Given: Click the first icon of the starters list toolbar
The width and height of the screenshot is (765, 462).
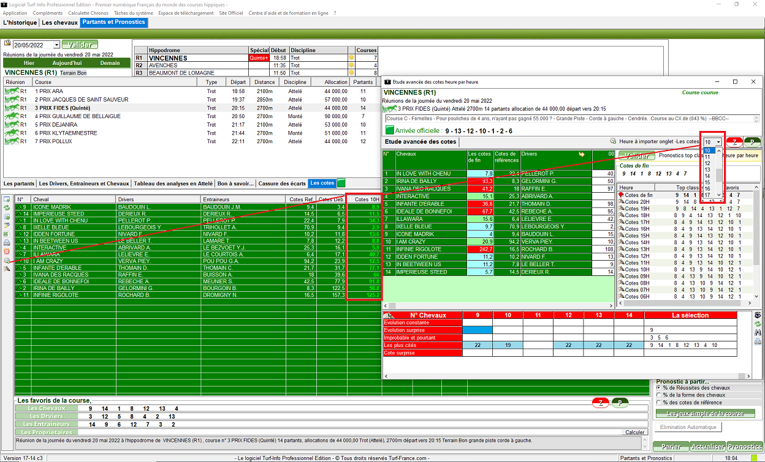Looking at the screenshot, I should [x=7, y=199].
